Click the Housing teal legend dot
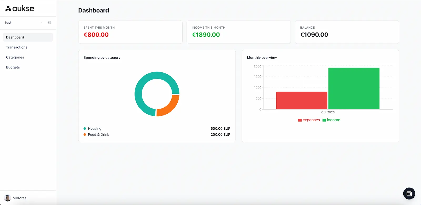The width and height of the screenshot is (421, 205). tap(85, 129)
